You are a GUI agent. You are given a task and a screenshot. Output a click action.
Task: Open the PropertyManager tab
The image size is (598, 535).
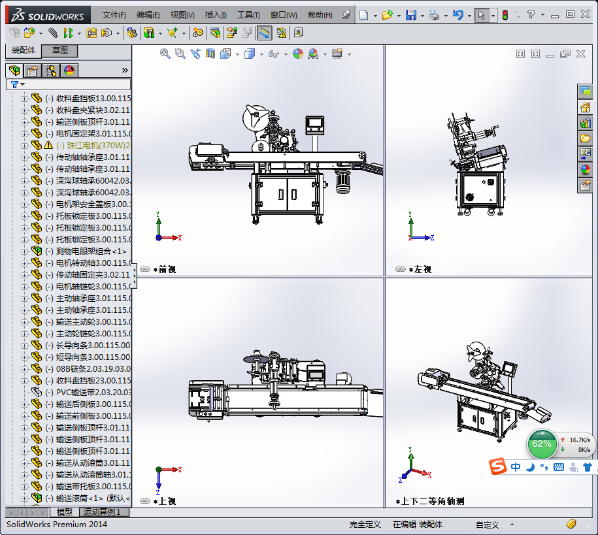tap(33, 71)
